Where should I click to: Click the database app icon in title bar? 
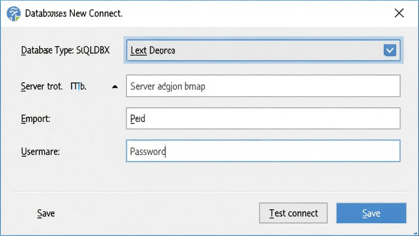click(x=14, y=14)
